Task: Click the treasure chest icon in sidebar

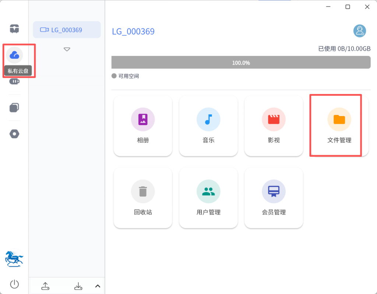Action: (14, 28)
